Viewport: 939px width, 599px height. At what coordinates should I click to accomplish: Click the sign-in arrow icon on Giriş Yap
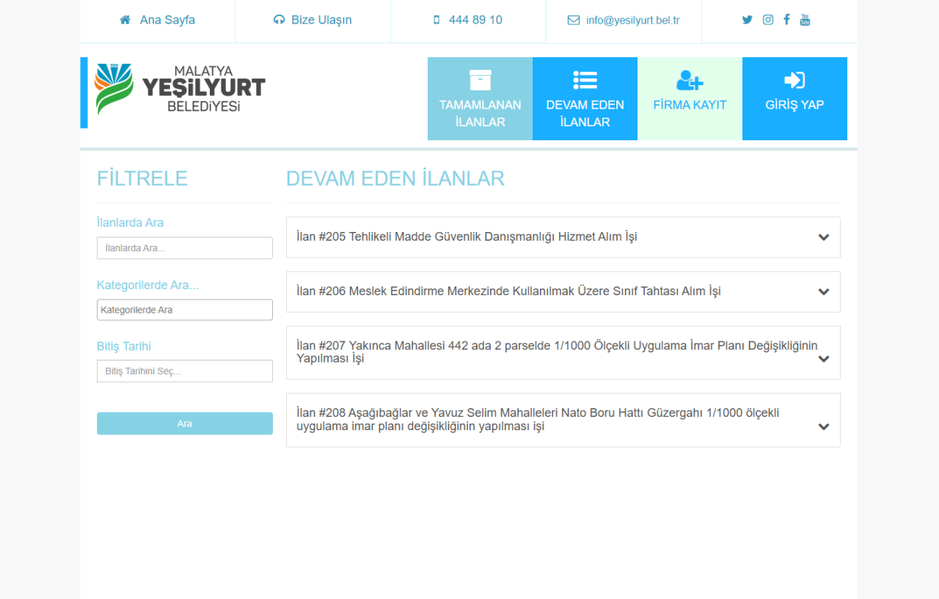click(794, 81)
